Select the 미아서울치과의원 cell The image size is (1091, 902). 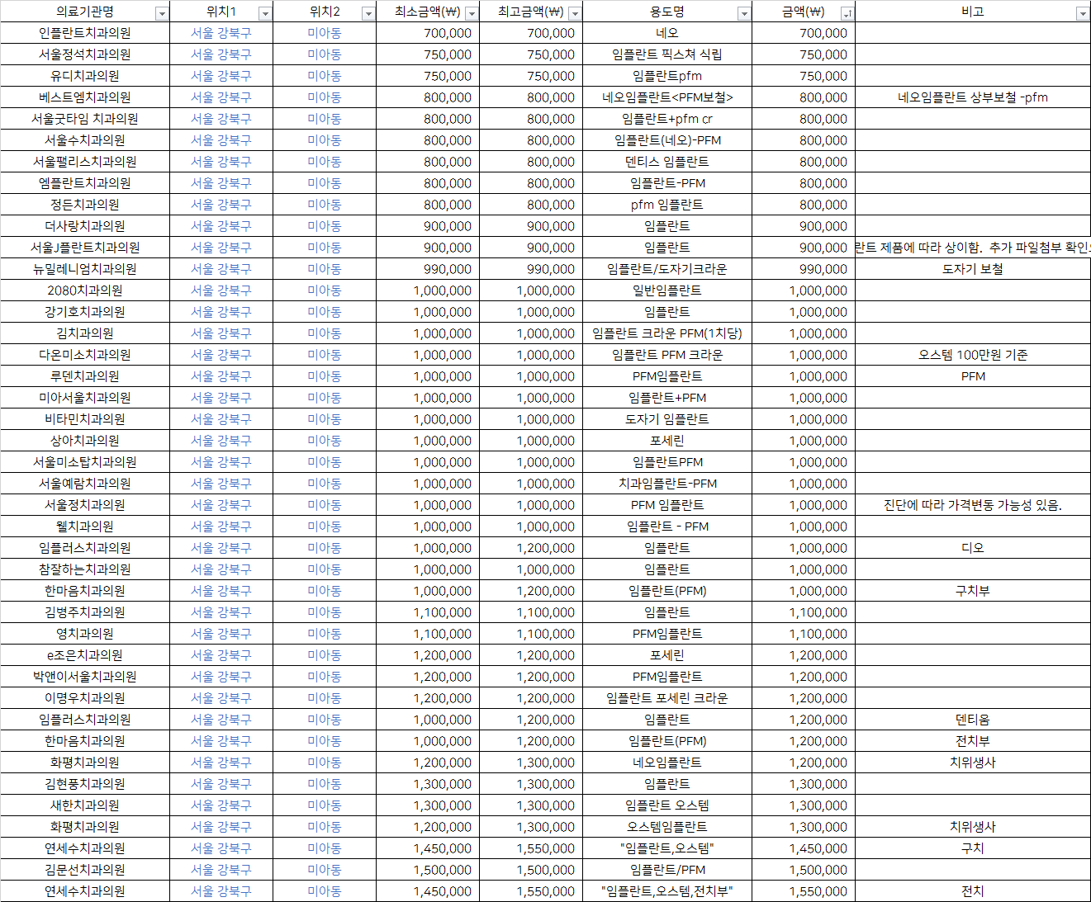(x=85, y=398)
